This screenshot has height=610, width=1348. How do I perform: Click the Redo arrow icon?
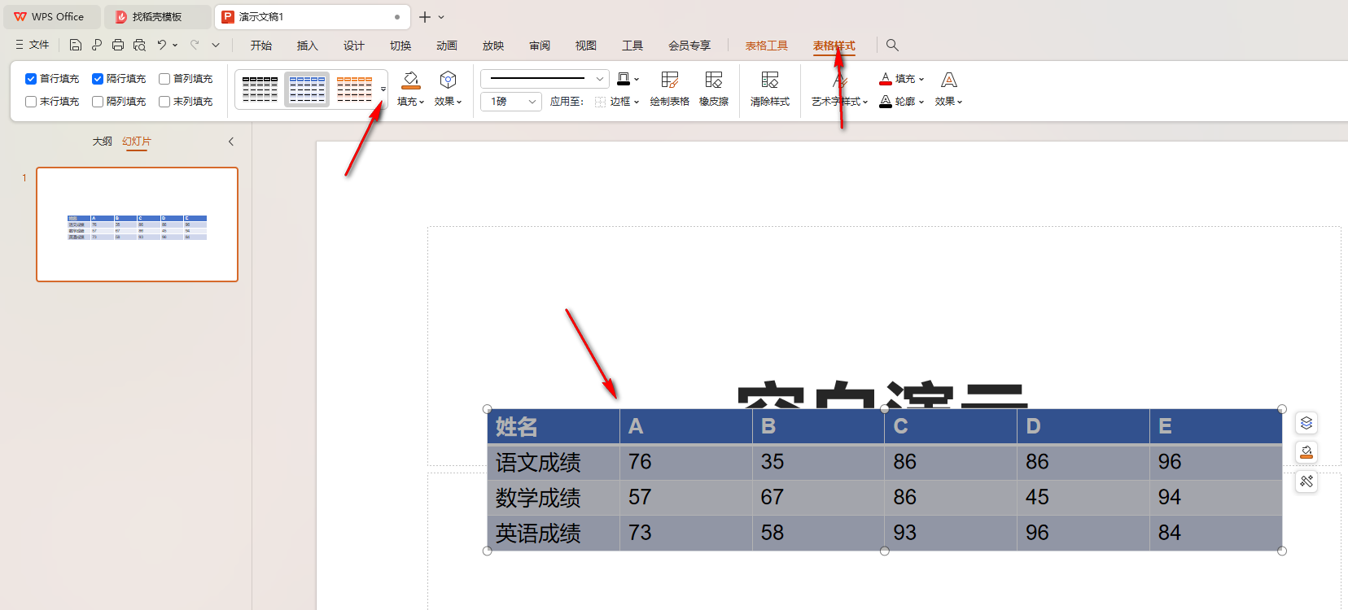[x=195, y=45]
